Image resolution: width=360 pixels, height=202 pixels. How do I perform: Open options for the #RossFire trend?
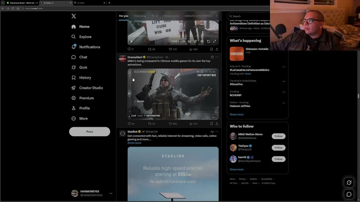[x=283, y=81]
